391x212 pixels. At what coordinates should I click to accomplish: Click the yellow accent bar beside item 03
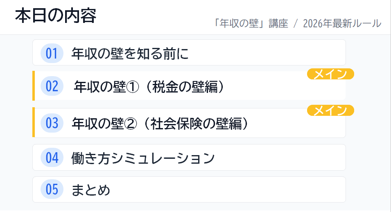[x=34, y=122]
